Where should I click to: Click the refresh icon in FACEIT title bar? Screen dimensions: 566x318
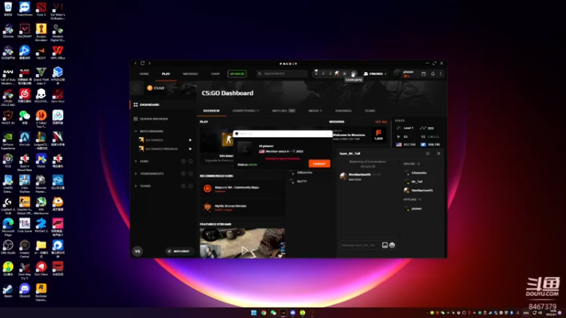pos(143,63)
